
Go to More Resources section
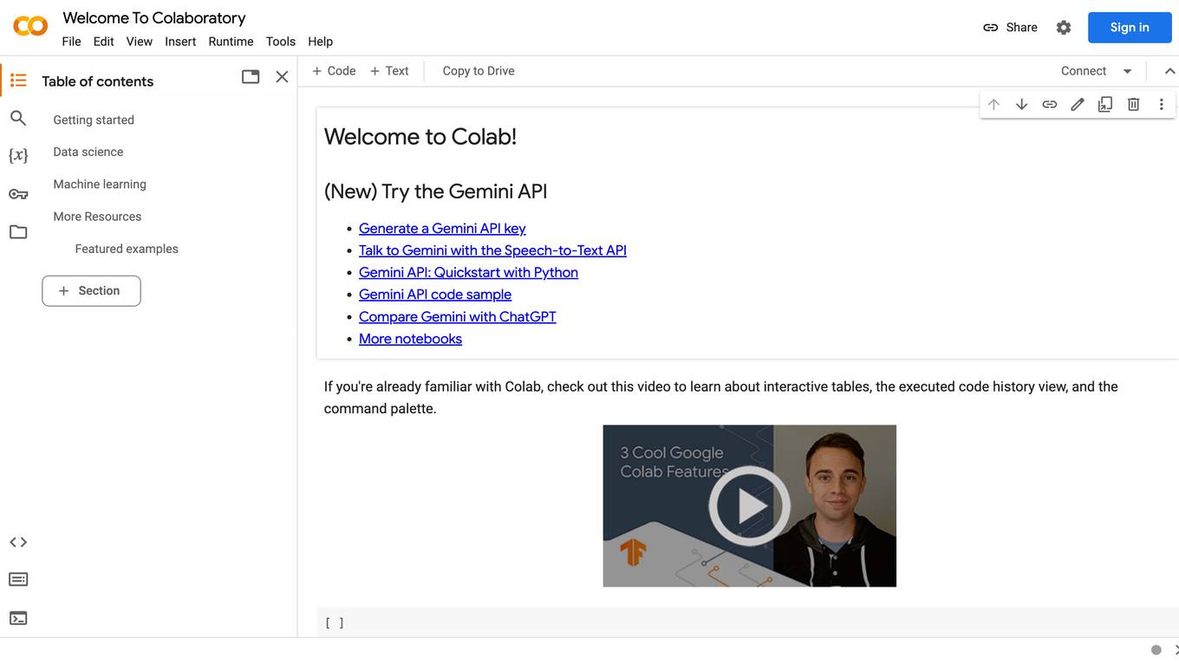(97, 217)
